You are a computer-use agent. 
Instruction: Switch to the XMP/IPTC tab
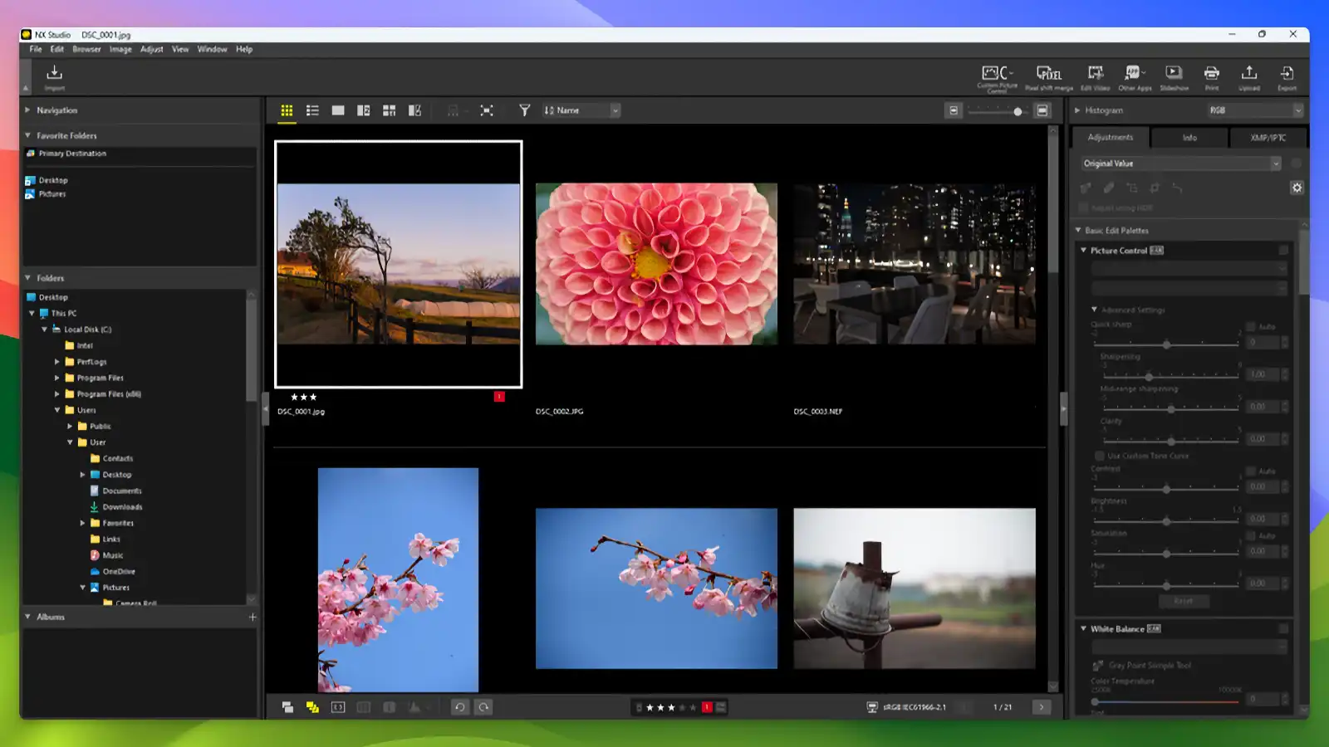tap(1266, 138)
